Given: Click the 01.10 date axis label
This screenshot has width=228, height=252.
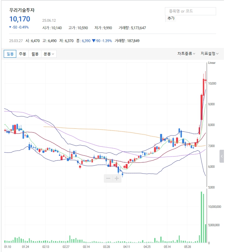Looking at the screenshot, I should pos(8,247).
